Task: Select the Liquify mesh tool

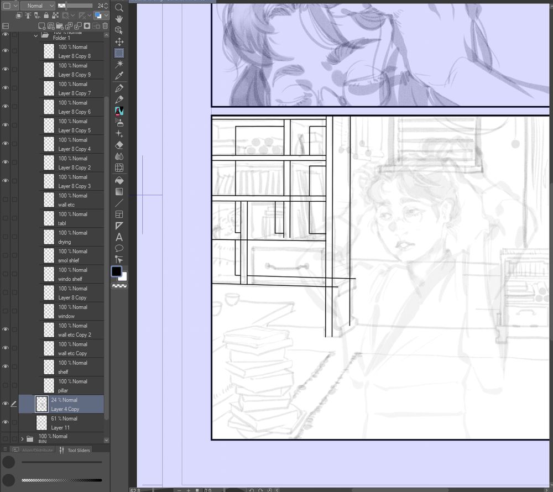Action: [x=119, y=168]
